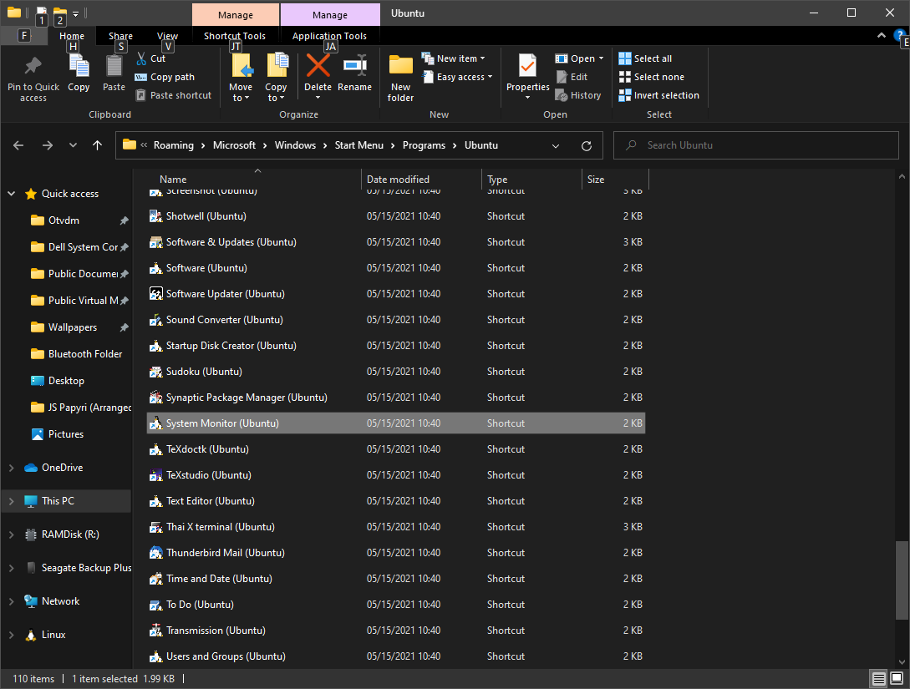This screenshot has width=910, height=689.
Task: Click Select none to clear selection
Action: pyautogui.click(x=651, y=76)
